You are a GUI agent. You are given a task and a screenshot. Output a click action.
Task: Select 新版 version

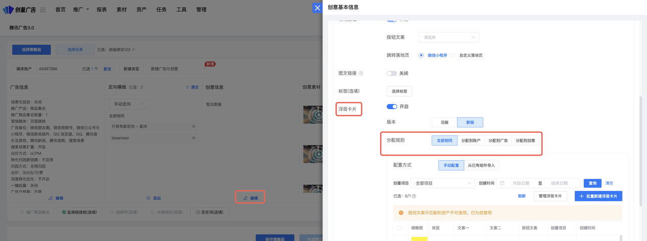coord(470,122)
